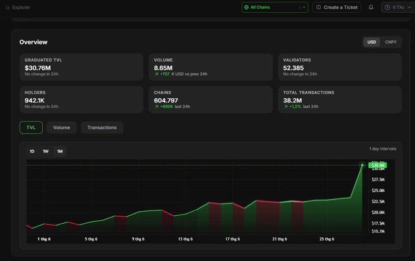Click the '25 thg 6' axis label
The image size is (415, 261).
coord(326,239)
